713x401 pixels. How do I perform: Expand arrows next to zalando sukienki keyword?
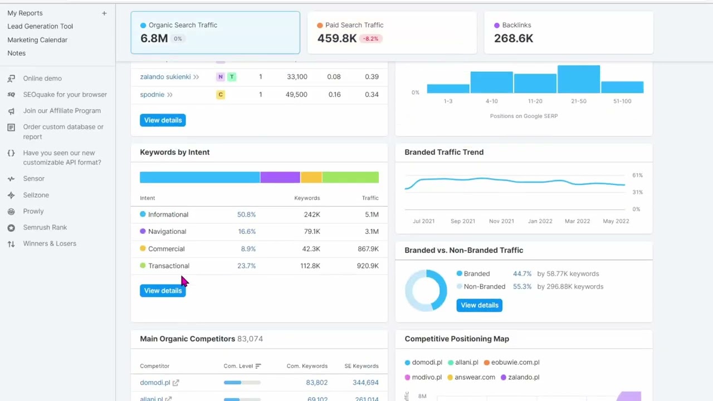point(196,77)
